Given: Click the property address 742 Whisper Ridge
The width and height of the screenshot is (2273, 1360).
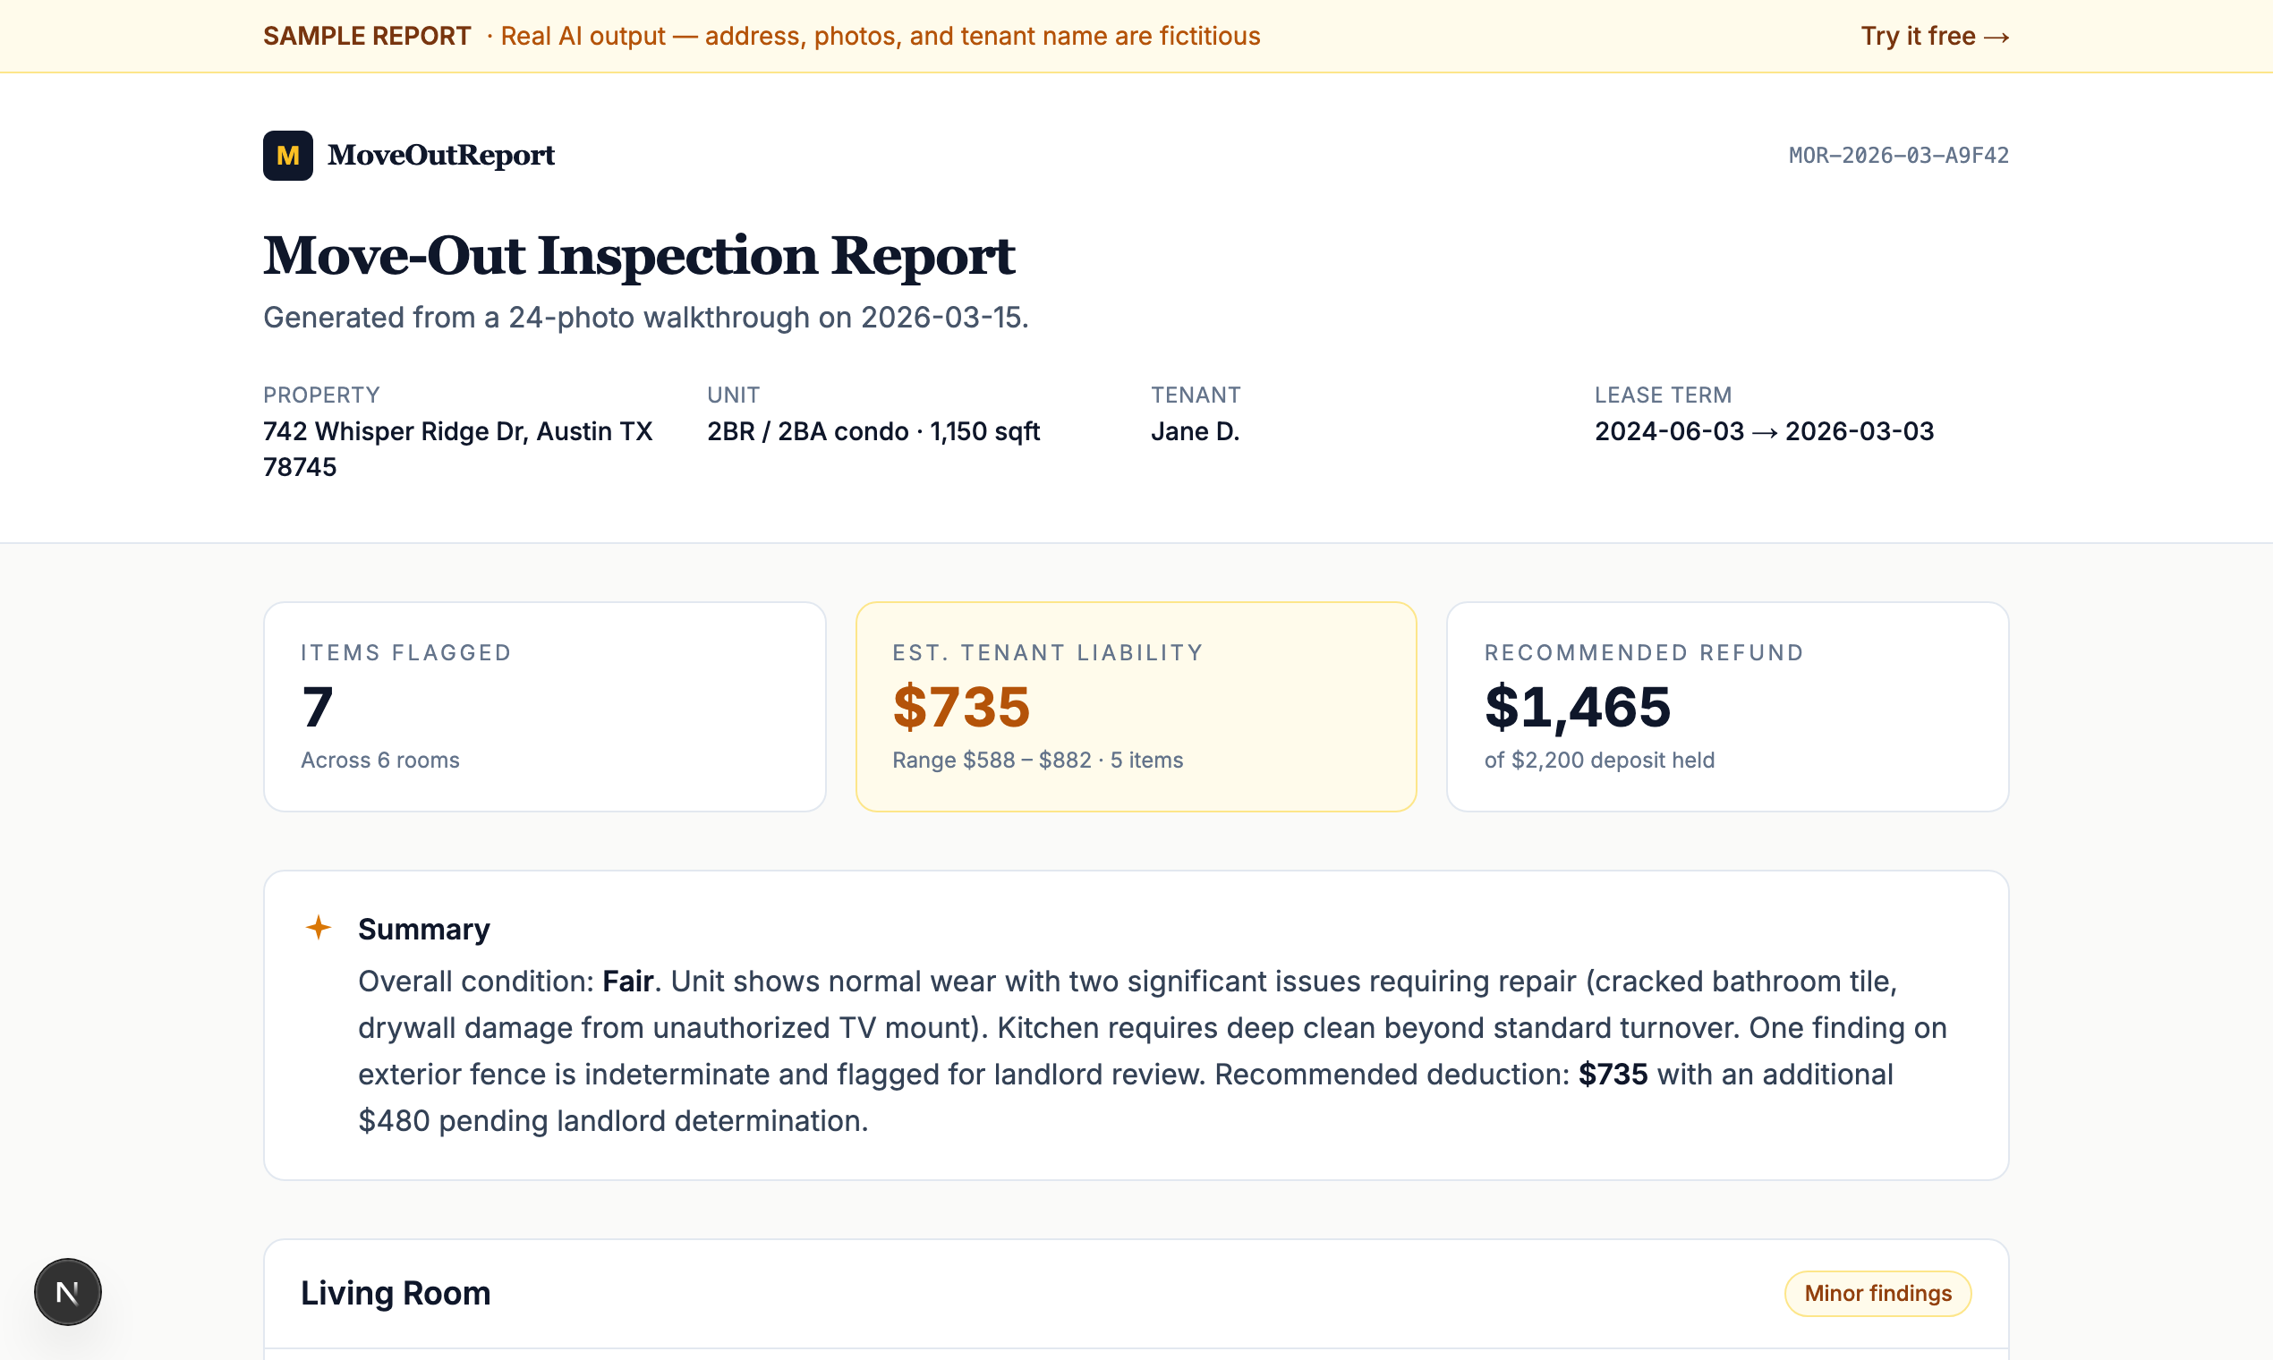Looking at the screenshot, I should (x=457, y=431).
